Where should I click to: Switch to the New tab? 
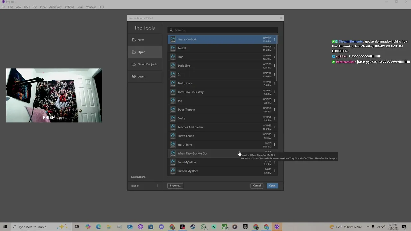coord(145,40)
